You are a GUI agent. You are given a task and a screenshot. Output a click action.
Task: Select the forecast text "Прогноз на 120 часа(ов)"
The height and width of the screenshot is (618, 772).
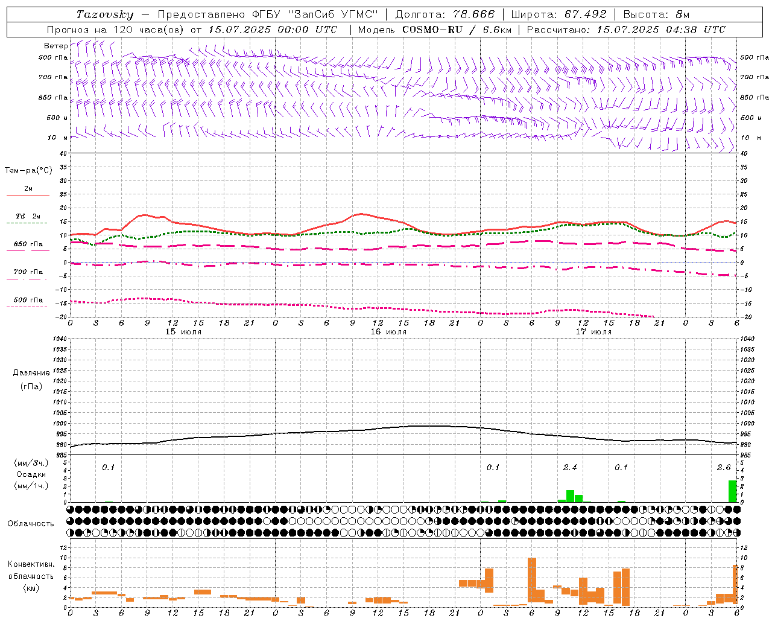click(116, 30)
